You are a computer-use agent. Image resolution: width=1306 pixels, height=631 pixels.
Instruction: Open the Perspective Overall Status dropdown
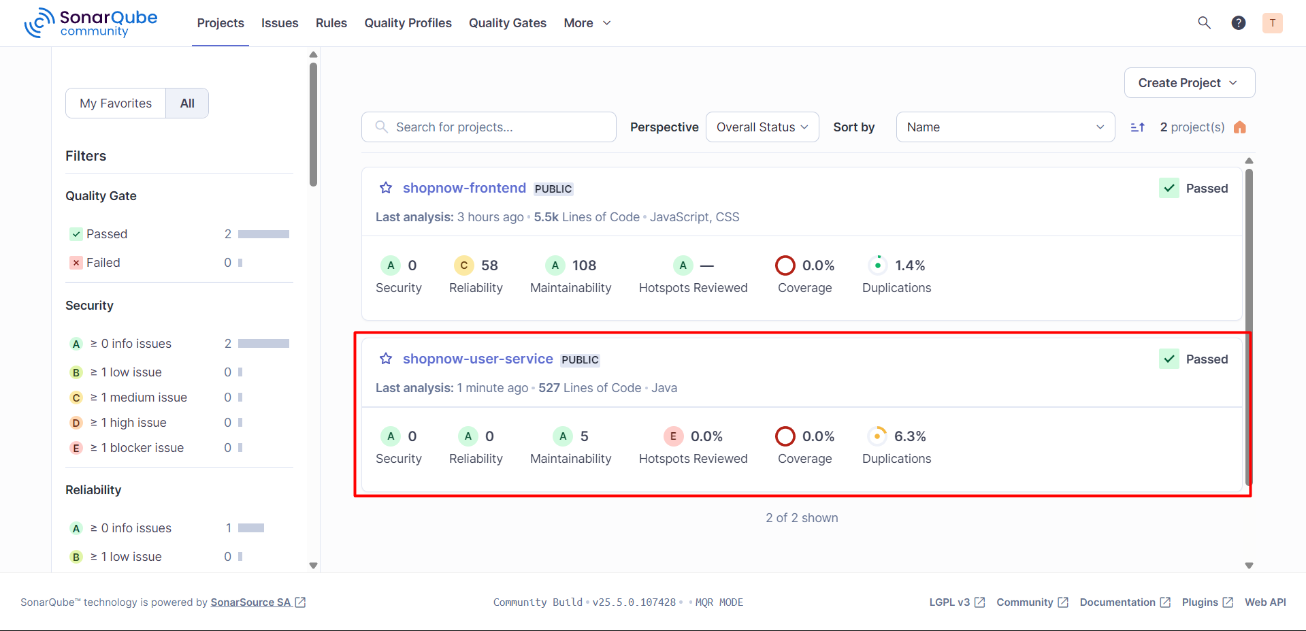coord(762,127)
